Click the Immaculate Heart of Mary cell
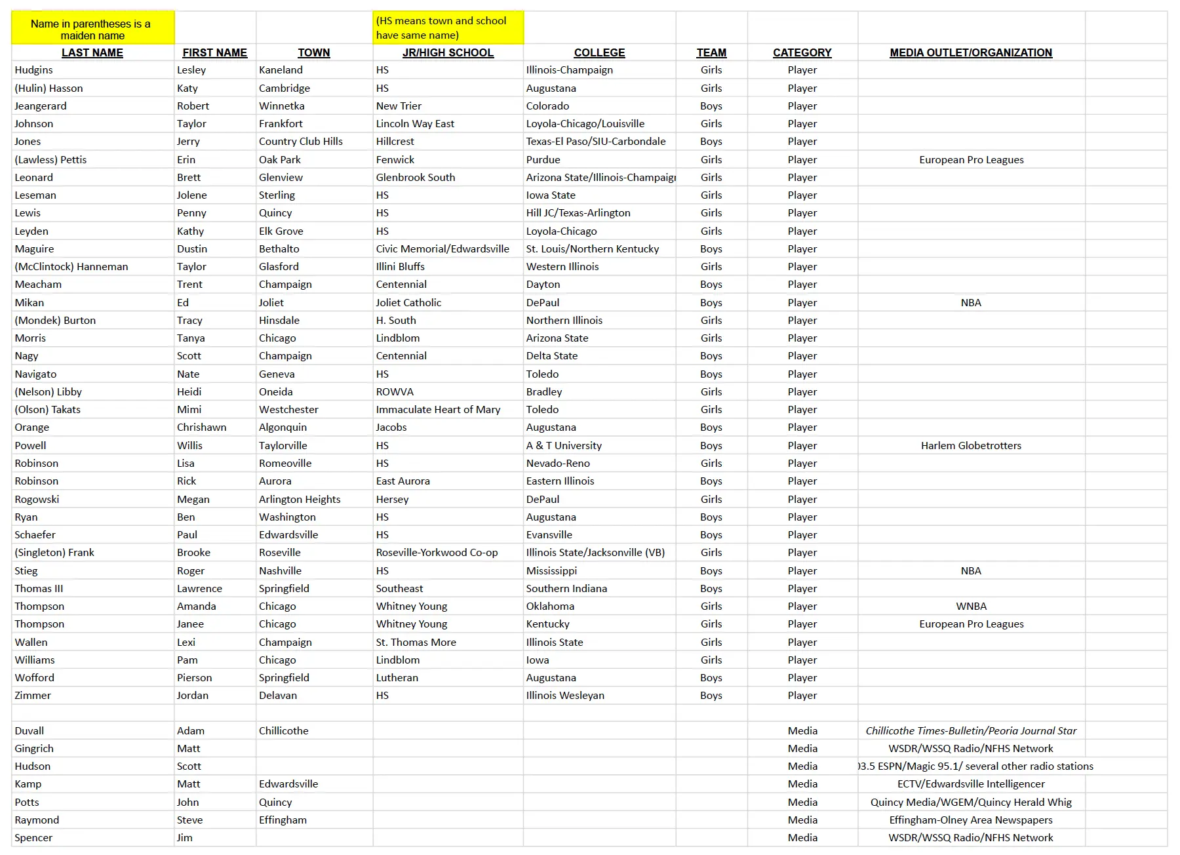Screen dimensions: 1180x855 [x=438, y=409]
